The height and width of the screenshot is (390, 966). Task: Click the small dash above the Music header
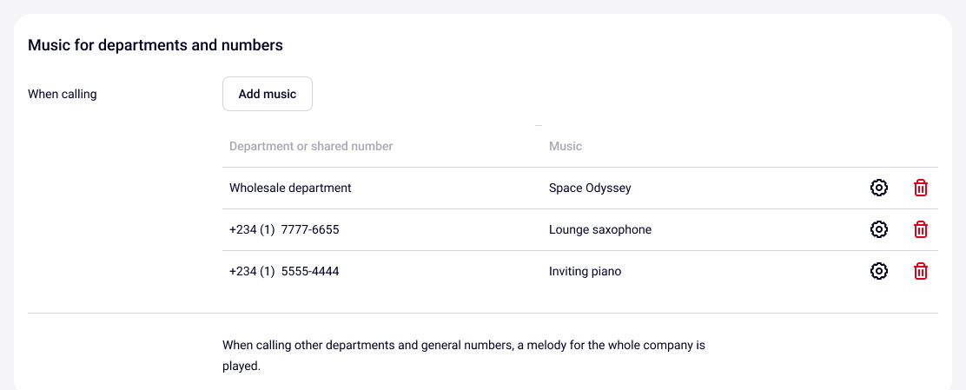[539, 126]
